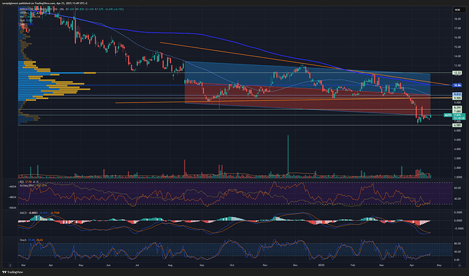Click the SMA legend line in chart
469x276 pixels.
coord(24,21)
